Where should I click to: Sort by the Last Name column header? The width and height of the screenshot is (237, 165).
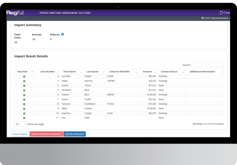tap(93, 72)
